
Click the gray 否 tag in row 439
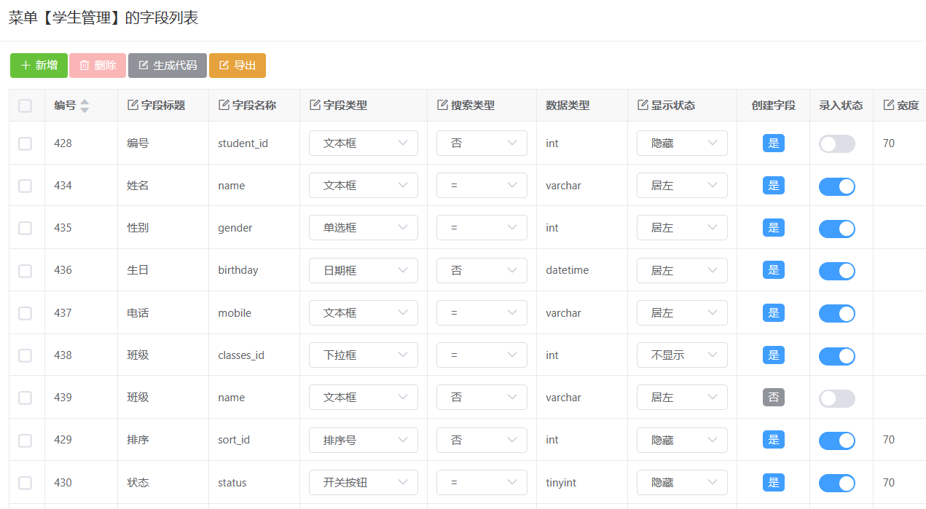[x=773, y=398]
